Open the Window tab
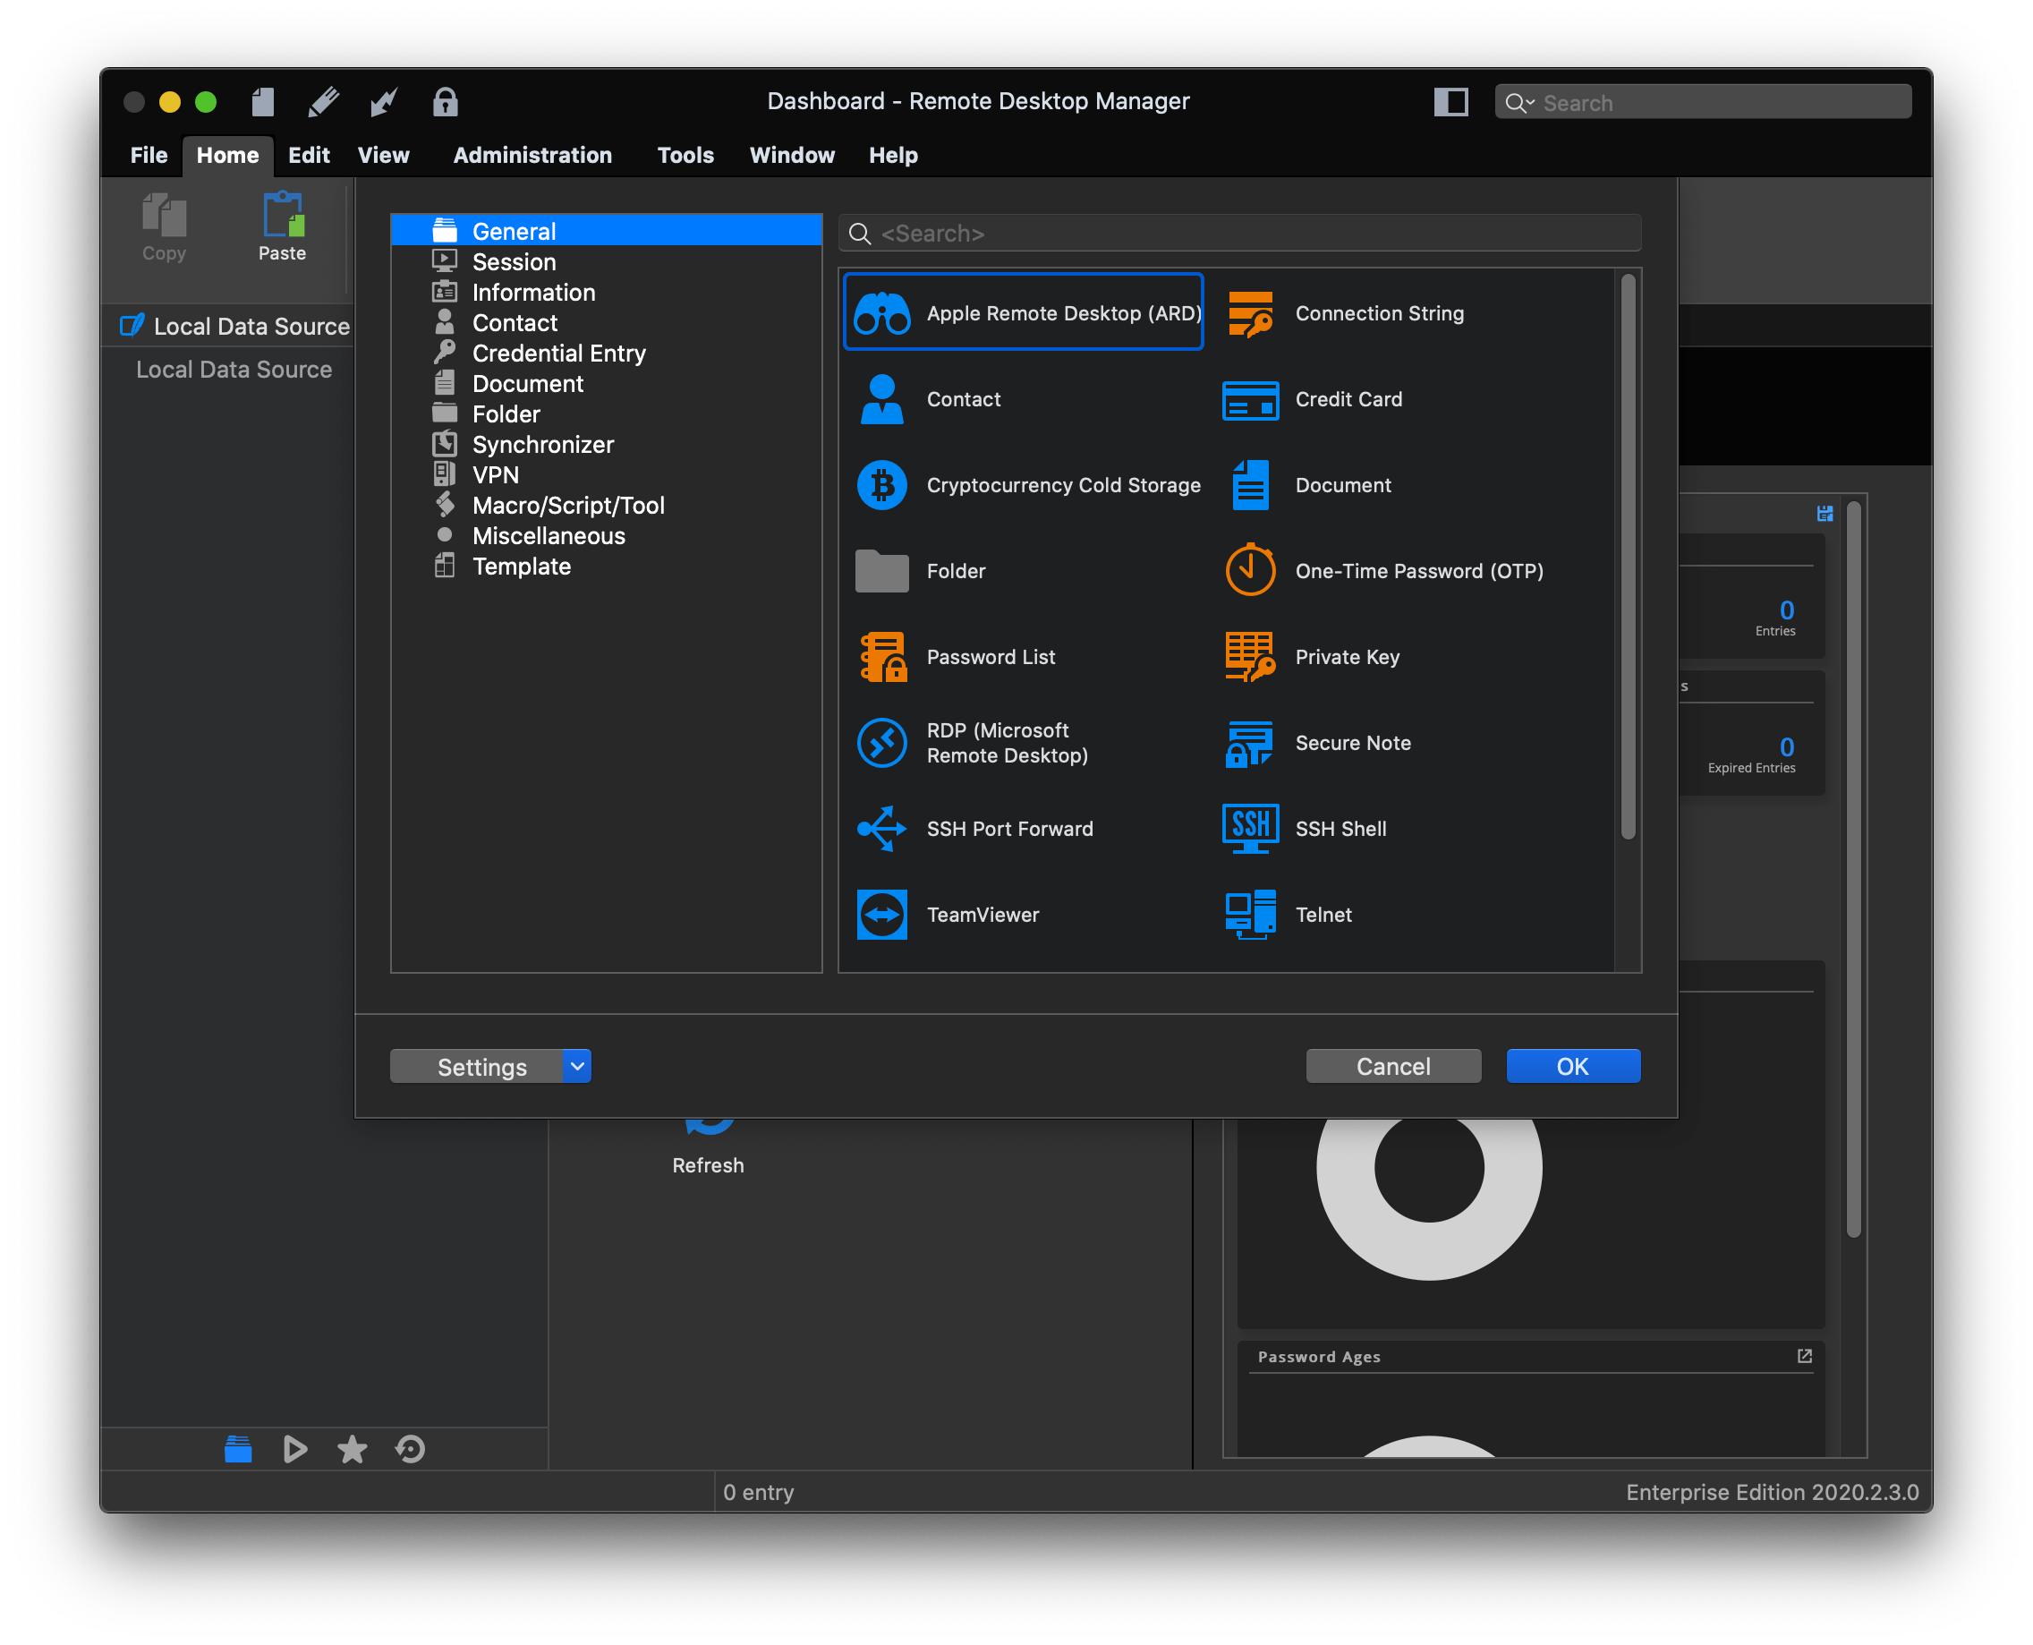The width and height of the screenshot is (2033, 1645). (x=792, y=155)
